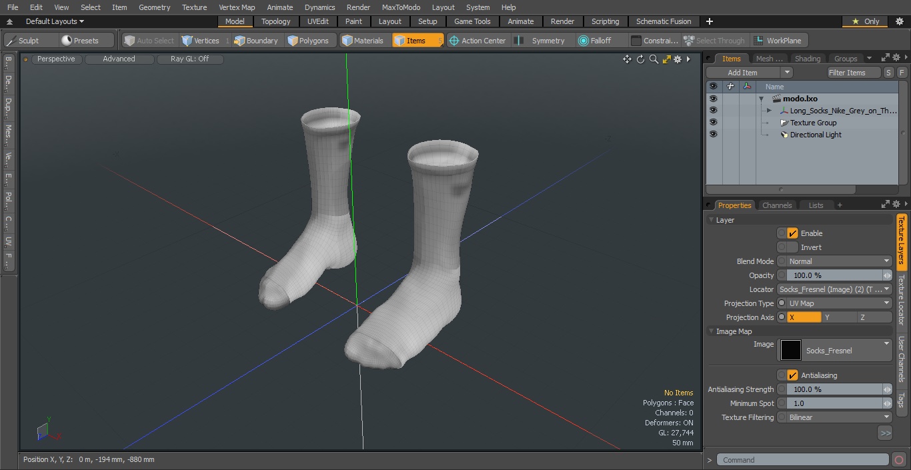Open Projection Type dropdown
911x470 pixels.
click(839, 303)
